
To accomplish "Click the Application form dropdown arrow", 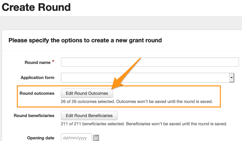I will point(232,78).
